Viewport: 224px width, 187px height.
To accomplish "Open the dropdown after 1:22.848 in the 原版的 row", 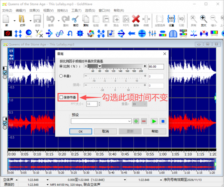I will (47, 185).
